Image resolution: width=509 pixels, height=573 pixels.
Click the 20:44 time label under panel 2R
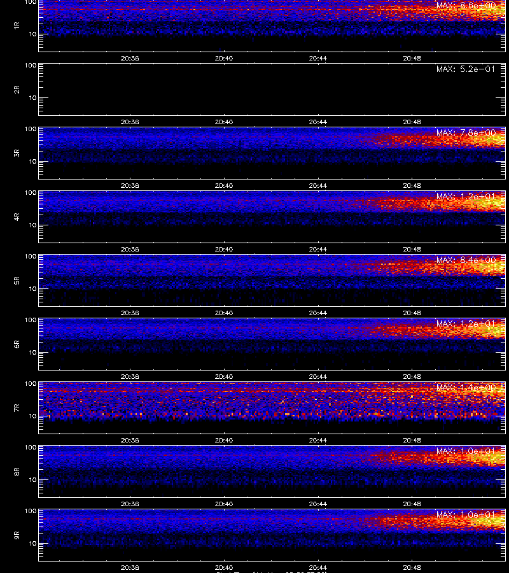[x=318, y=122]
